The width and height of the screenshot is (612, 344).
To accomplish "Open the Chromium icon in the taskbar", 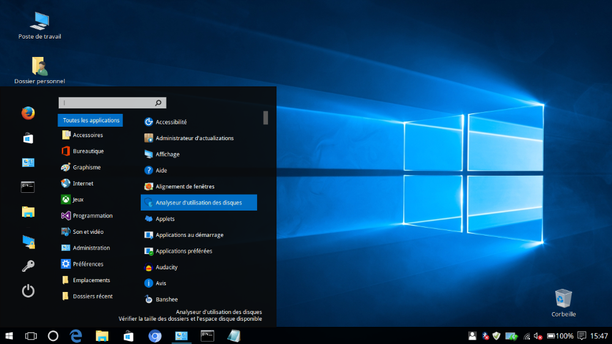I will pos(155,335).
